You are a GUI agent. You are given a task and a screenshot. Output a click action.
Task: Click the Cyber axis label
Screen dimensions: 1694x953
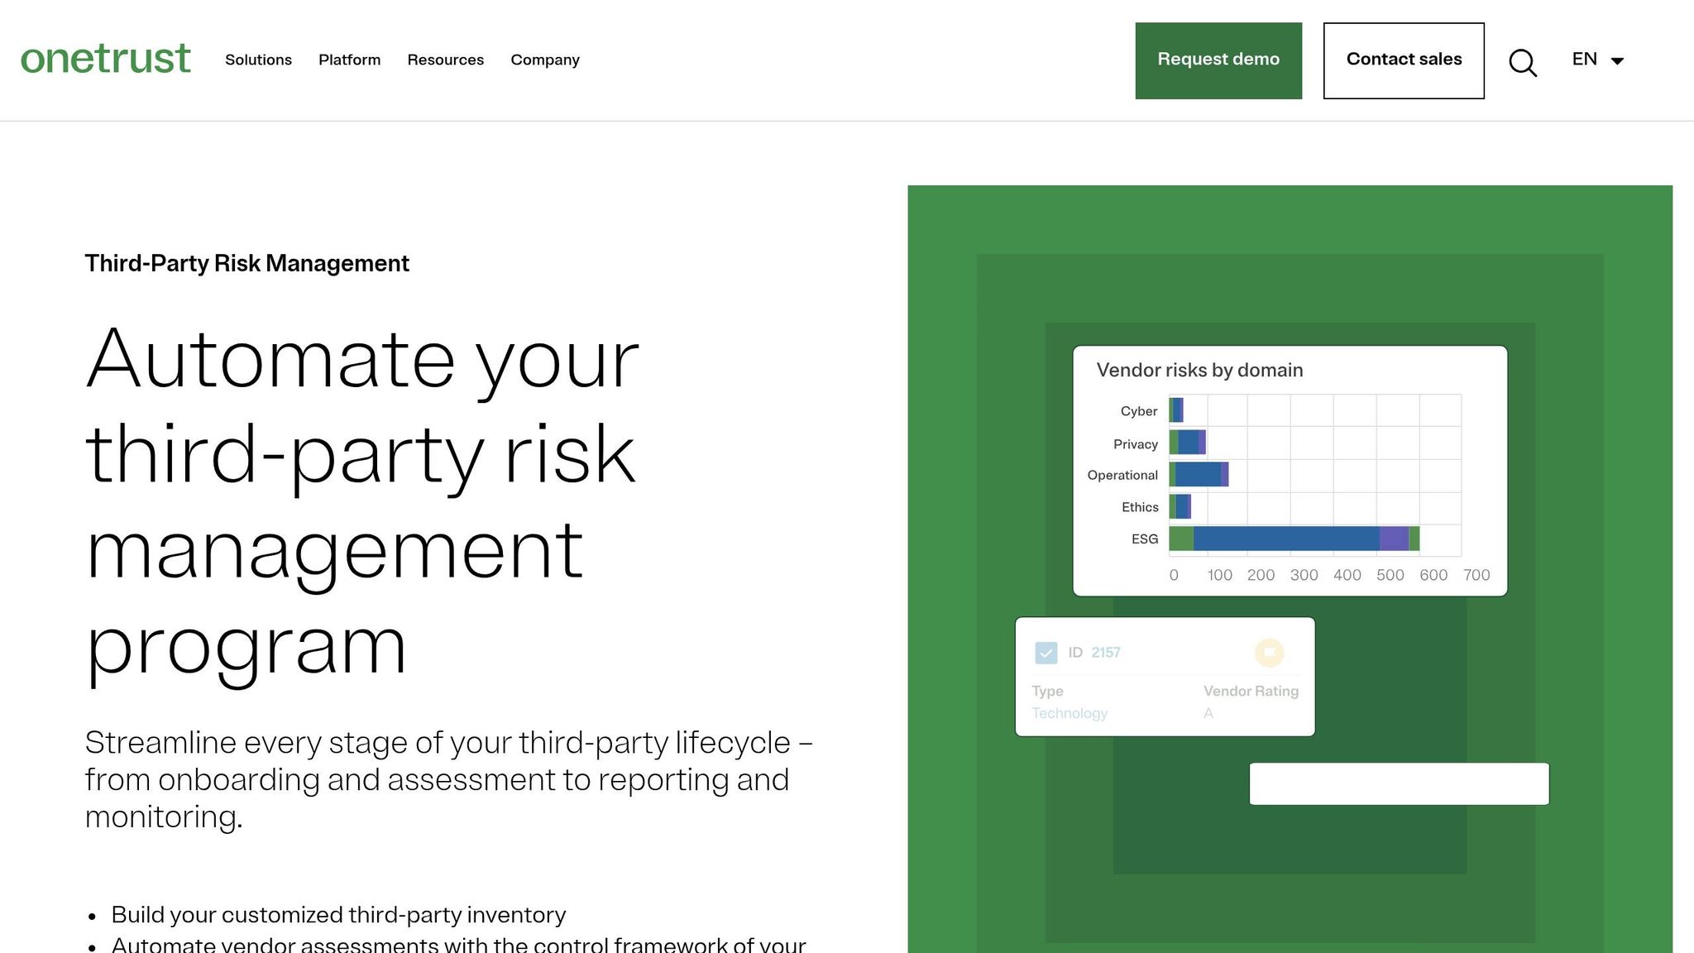pyautogui.click(x=1138, y=411)
